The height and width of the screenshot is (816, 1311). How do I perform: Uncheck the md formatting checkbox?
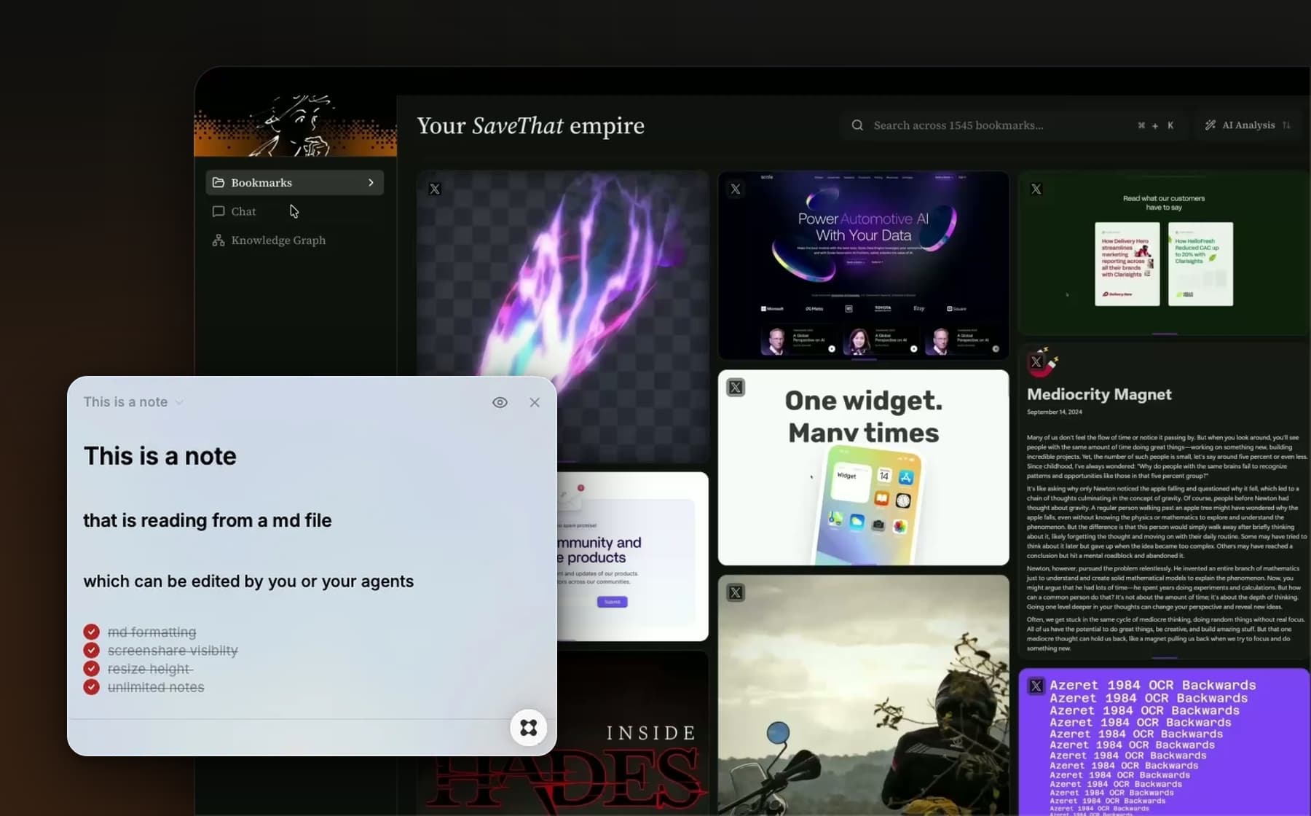pyautogui.click(x=91, y=632)
